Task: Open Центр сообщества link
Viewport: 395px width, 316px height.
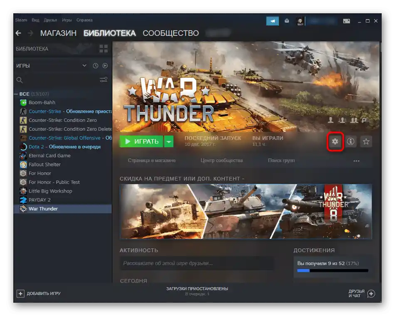Action: [x=222, y=160]
